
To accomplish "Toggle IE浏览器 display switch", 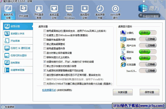I will tap(148, 64).
